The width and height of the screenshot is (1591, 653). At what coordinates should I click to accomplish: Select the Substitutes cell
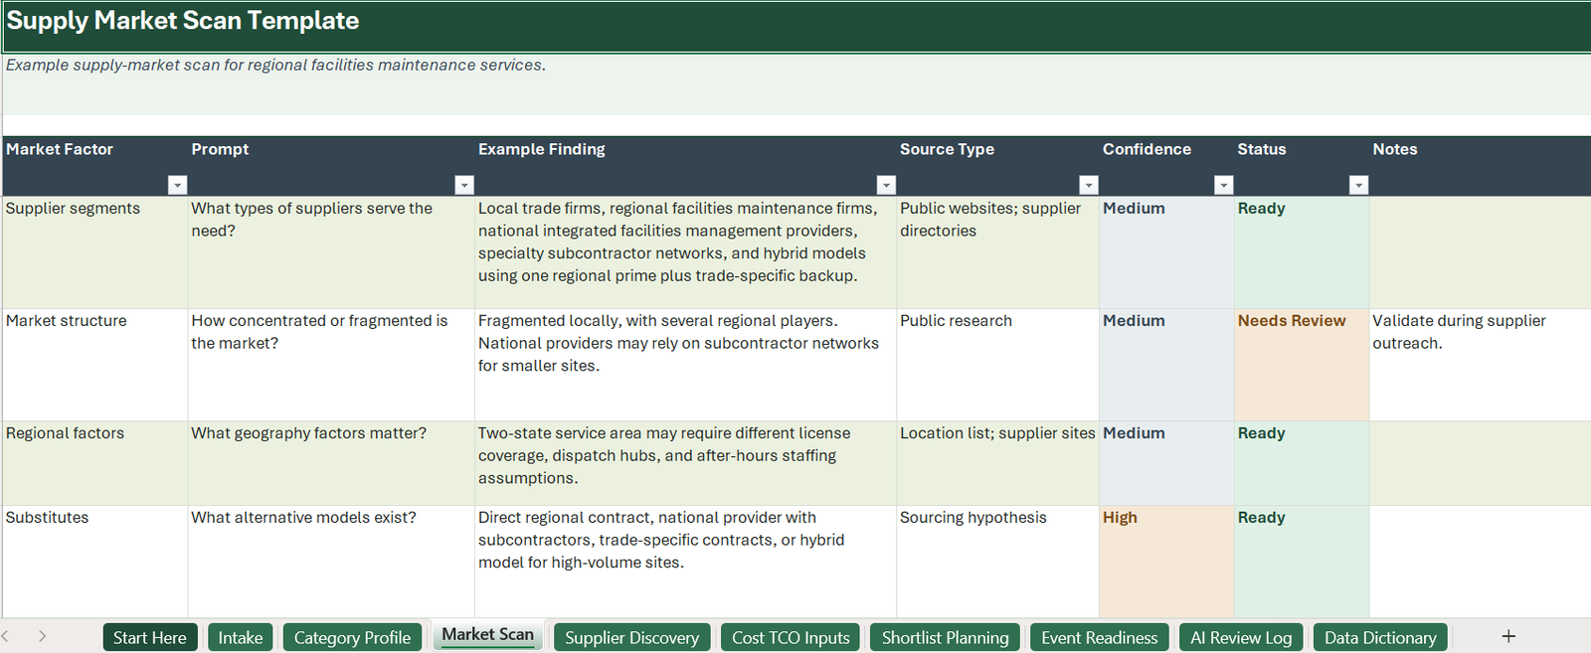[95, 562]
